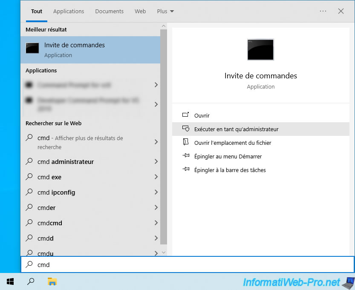Switch to the Applications tab
This screenshot has width=355, height=290.
pos(69,11)
